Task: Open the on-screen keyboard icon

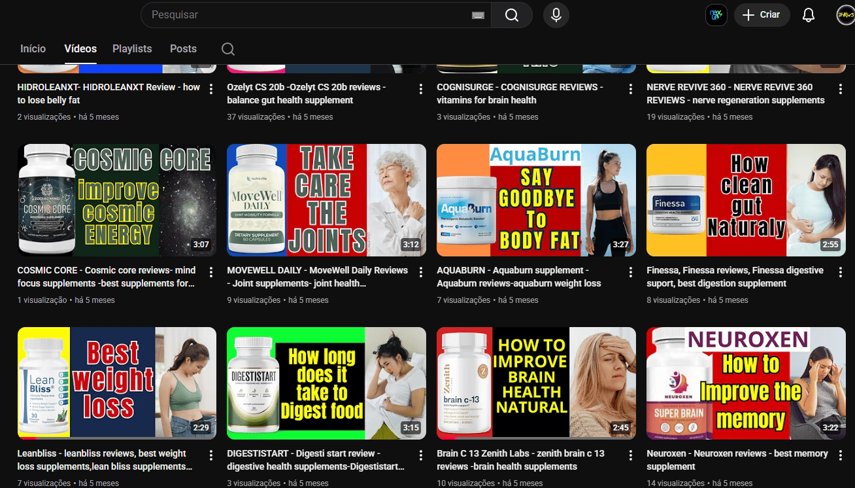Action: pyautogui.click(x=478, y=15)
